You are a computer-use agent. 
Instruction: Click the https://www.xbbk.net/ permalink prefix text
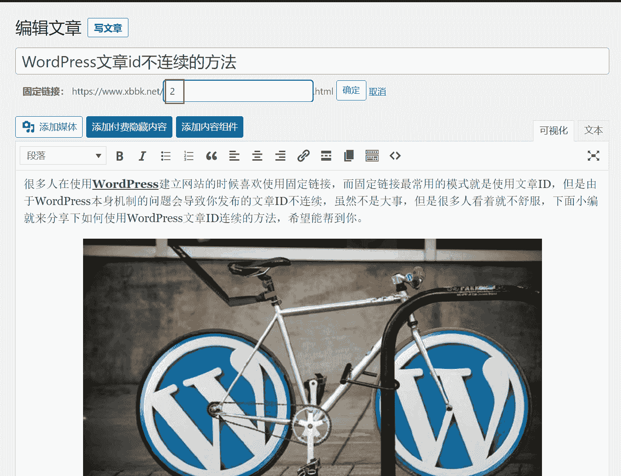[117, 92]
